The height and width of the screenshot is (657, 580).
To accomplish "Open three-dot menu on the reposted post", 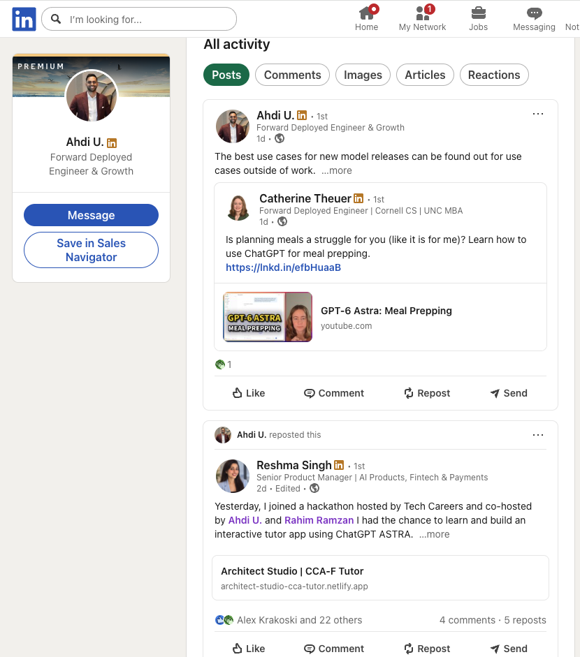I will point(538,435).
